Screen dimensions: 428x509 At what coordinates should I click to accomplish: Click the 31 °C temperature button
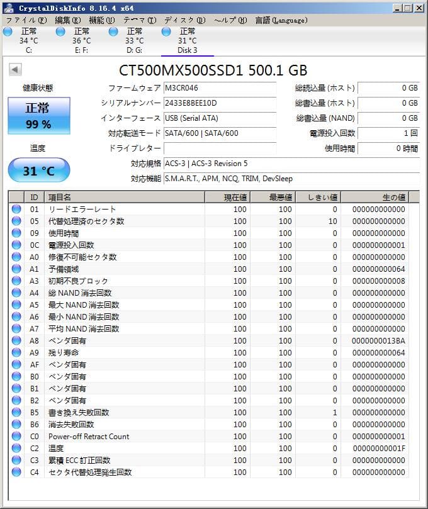point(38,171)
